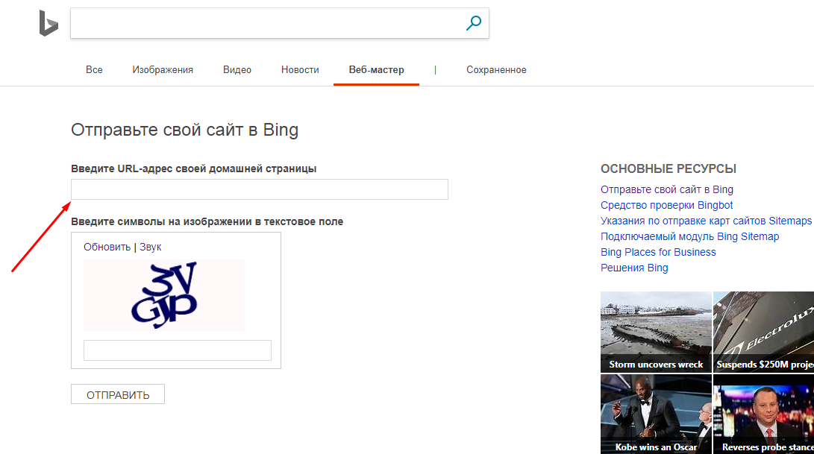Click the homepage URL input field
This screenshot has width=814, height=454.
[x=259, y=189]
